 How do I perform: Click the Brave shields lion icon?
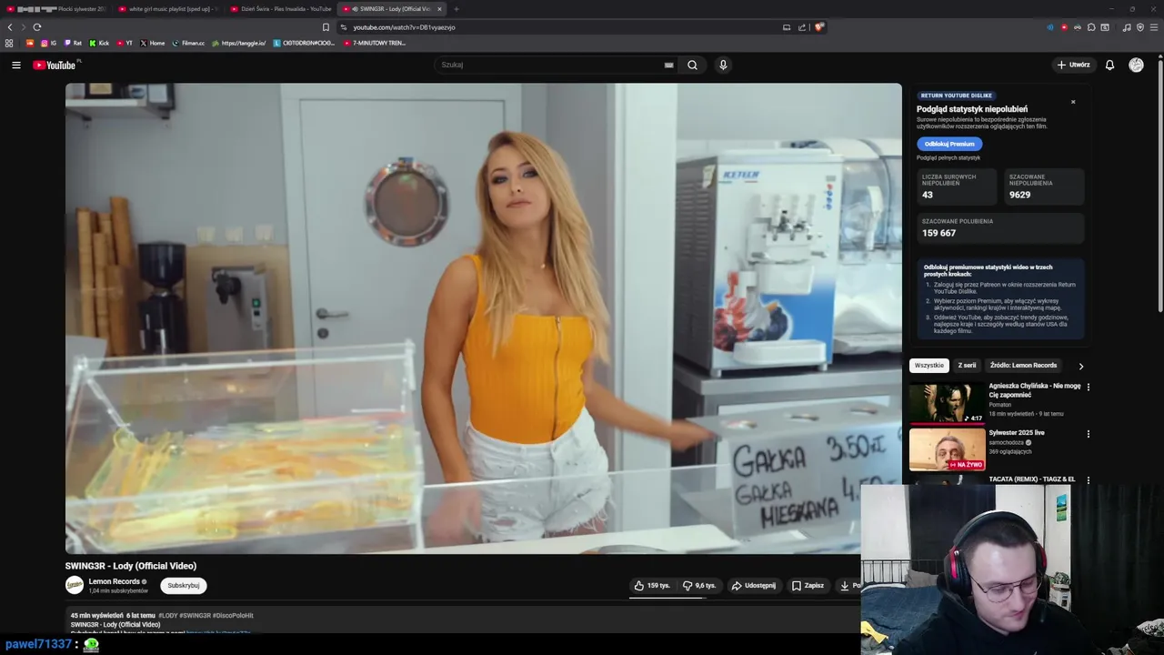(x=818, y=27)
